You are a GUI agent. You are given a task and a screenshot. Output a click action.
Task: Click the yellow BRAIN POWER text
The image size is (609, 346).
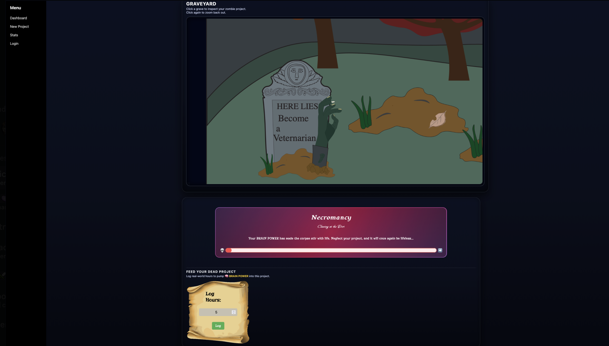pos(238,276)
